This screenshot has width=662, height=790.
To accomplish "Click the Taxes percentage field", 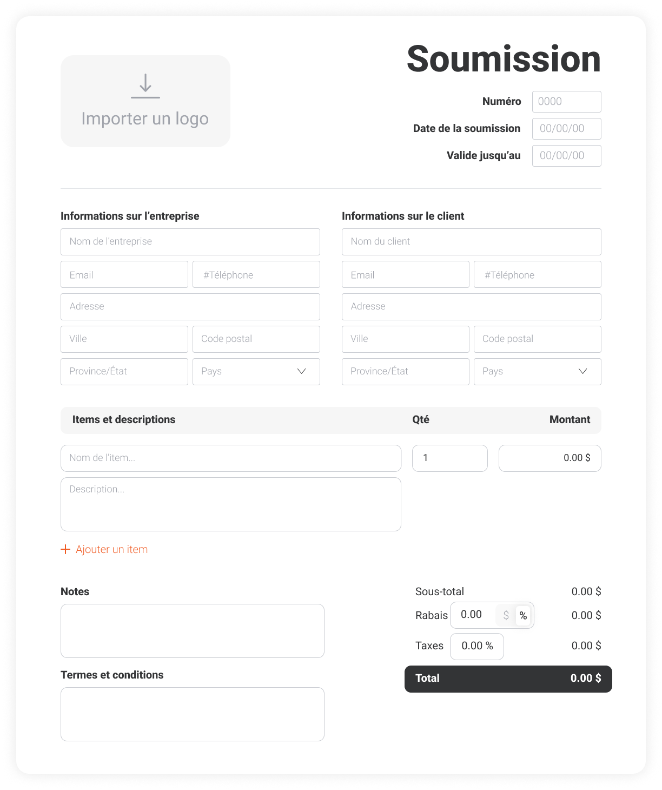I will tap(476, 646).
